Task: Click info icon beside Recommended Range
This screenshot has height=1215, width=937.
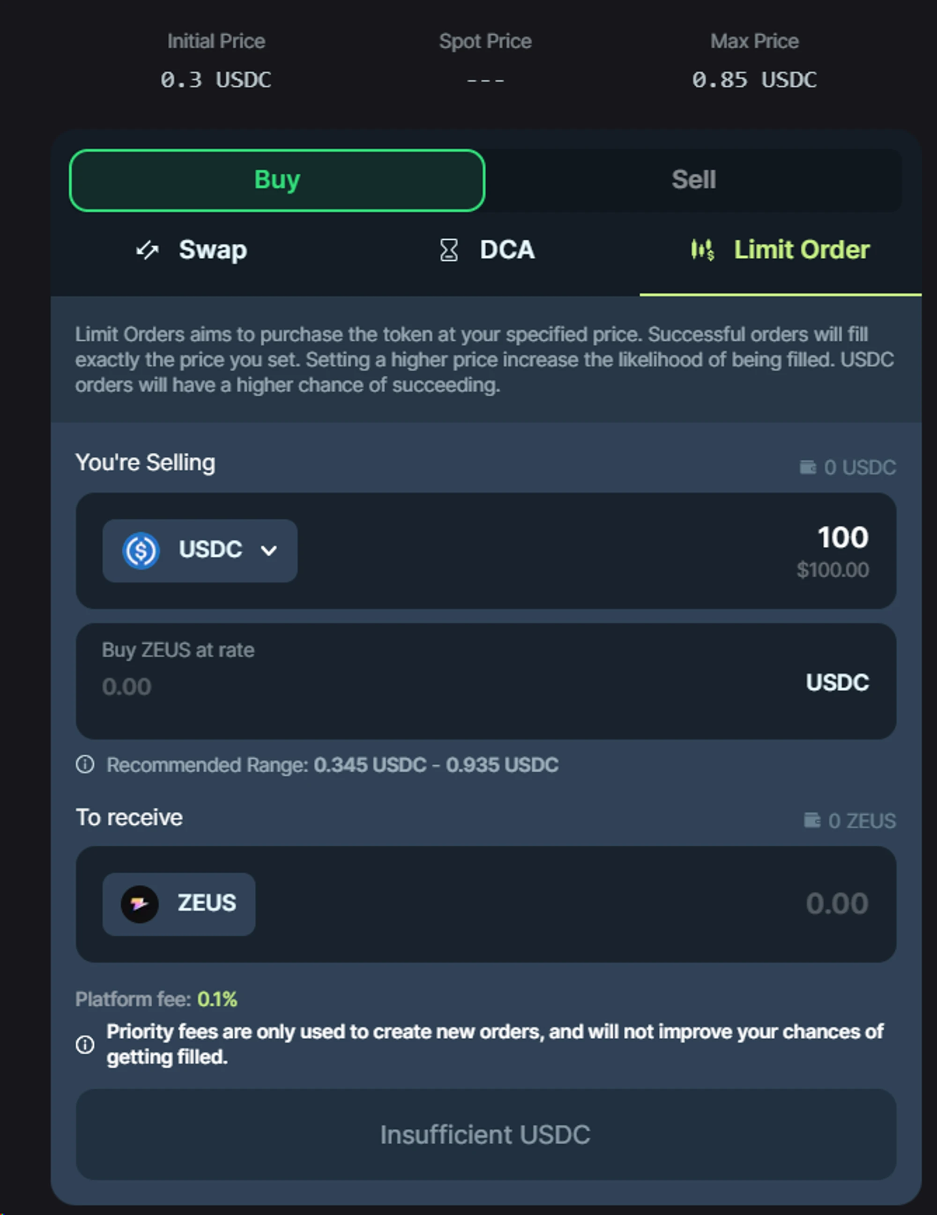Action: coord(85,764)
